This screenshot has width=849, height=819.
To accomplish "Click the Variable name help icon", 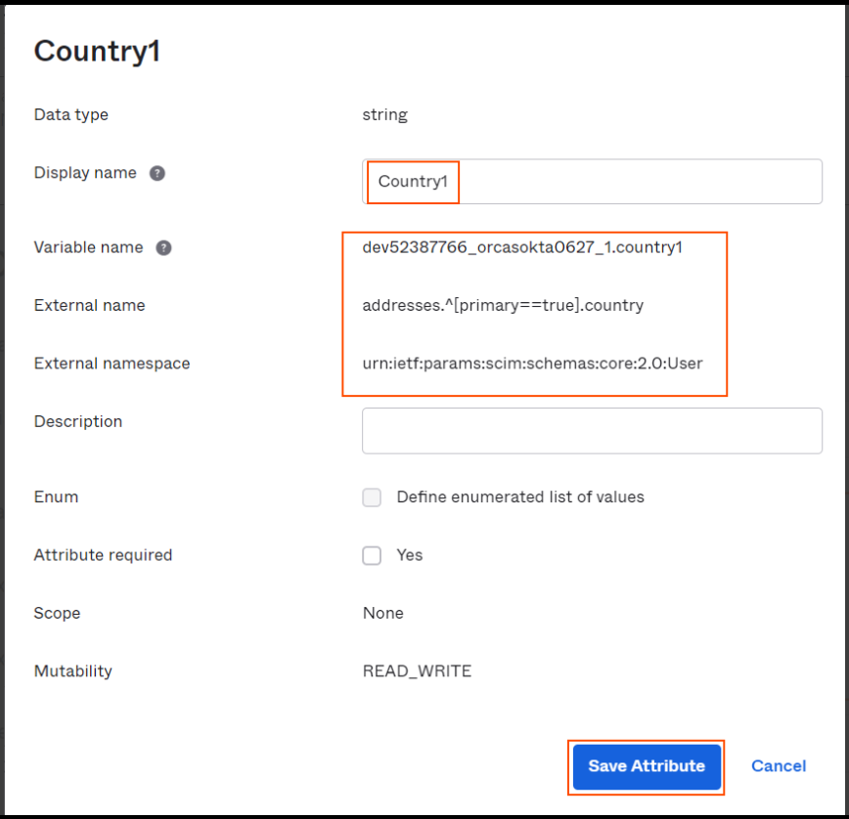I will (163, 248).
